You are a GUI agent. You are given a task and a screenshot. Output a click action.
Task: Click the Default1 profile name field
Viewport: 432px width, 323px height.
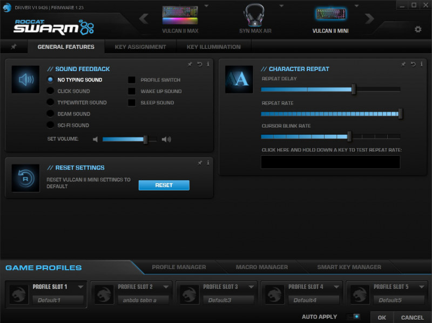coord(58,300)
